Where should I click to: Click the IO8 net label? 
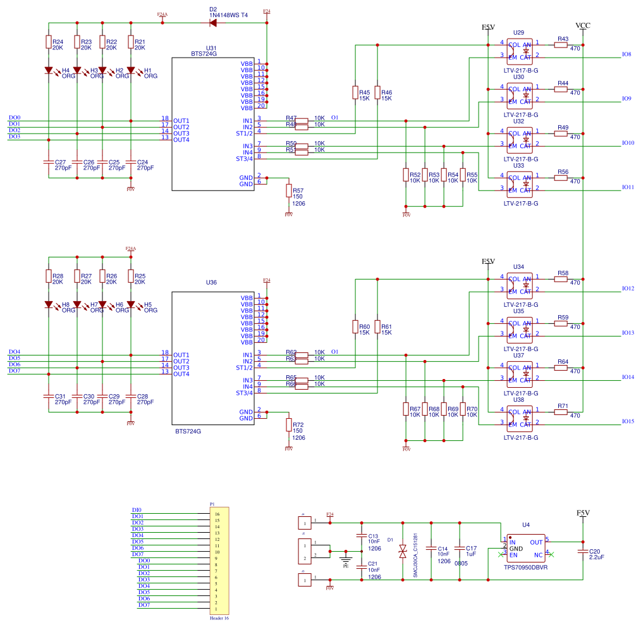(626, 54)
